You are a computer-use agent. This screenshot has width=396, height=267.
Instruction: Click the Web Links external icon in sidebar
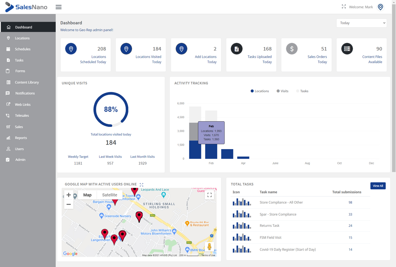click(x=8, y=104)
